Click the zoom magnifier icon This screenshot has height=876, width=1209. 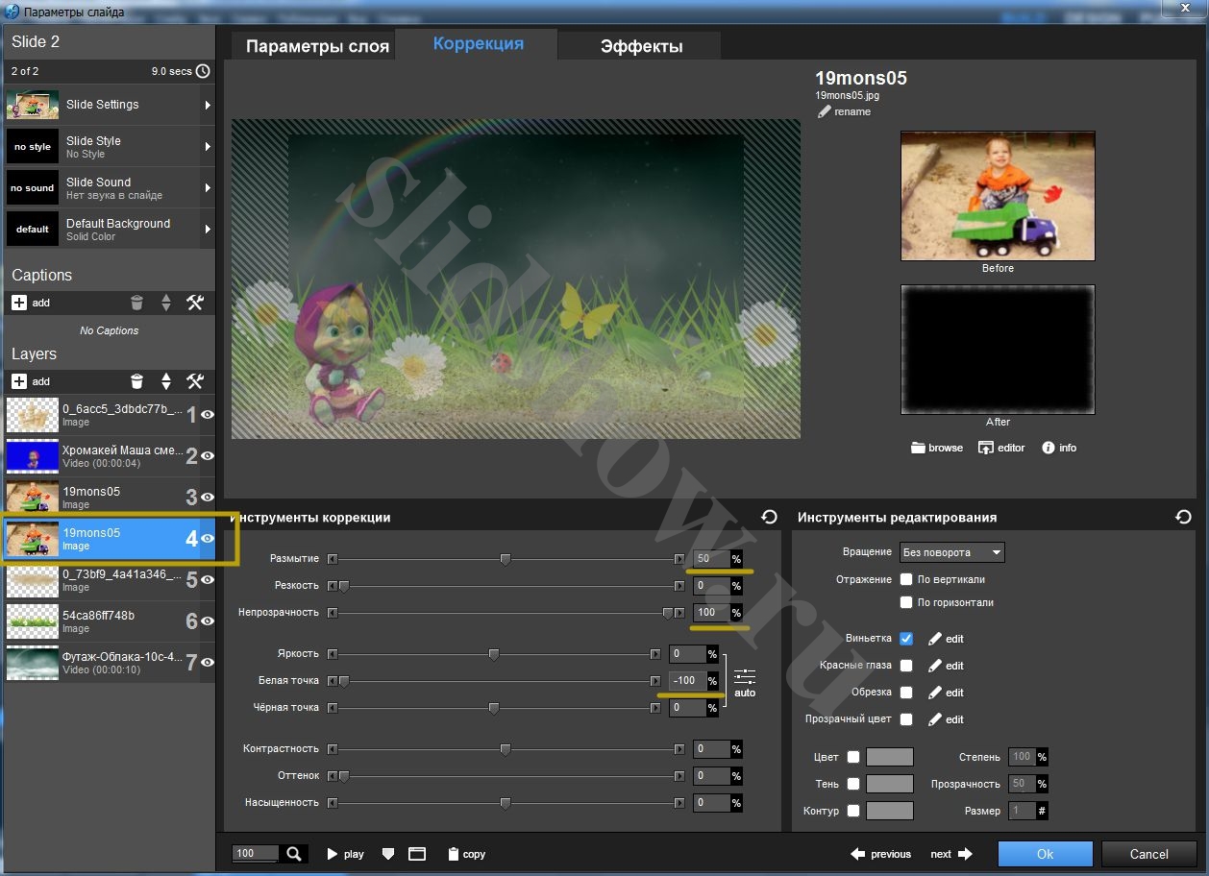click(x=295, y=853)
